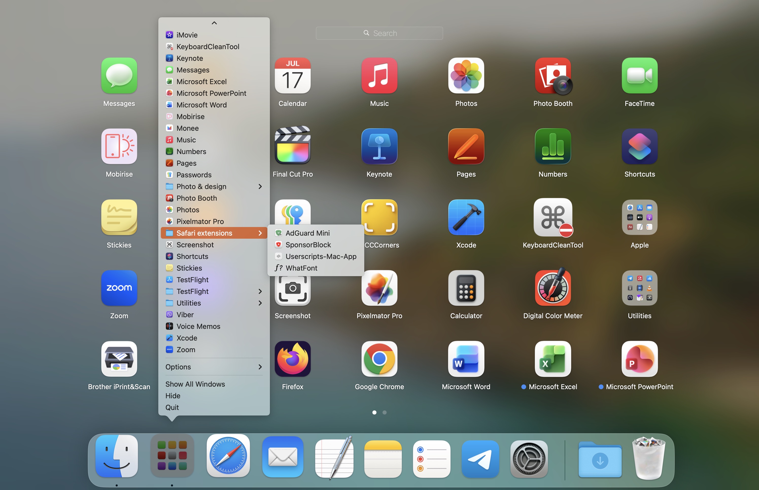Image resolution: width=759 pixels, height=490 pixels.
Task: Open Brother iPrint&Scan app
Action: click(x=119, y=359)
